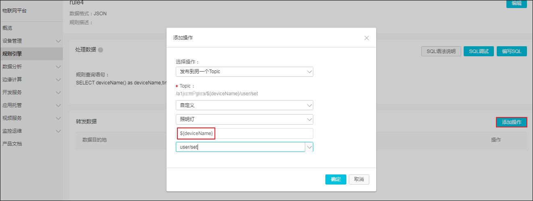Click the 操作 column header

click(x=496, y=140)
